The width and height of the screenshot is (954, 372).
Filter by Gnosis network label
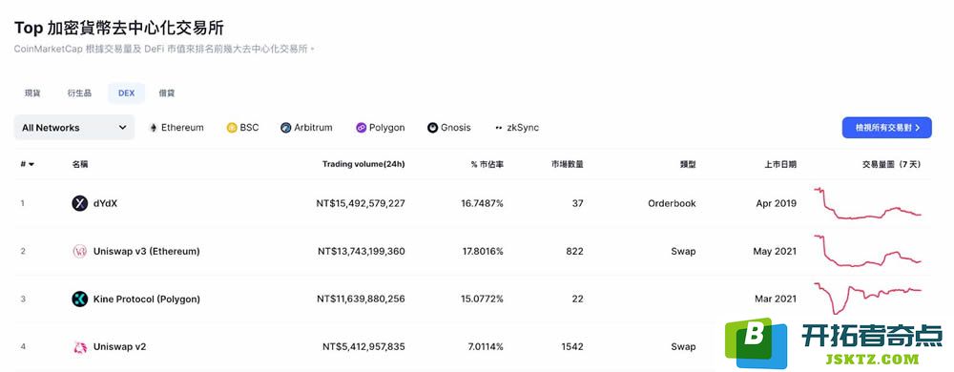coord(456,128)
